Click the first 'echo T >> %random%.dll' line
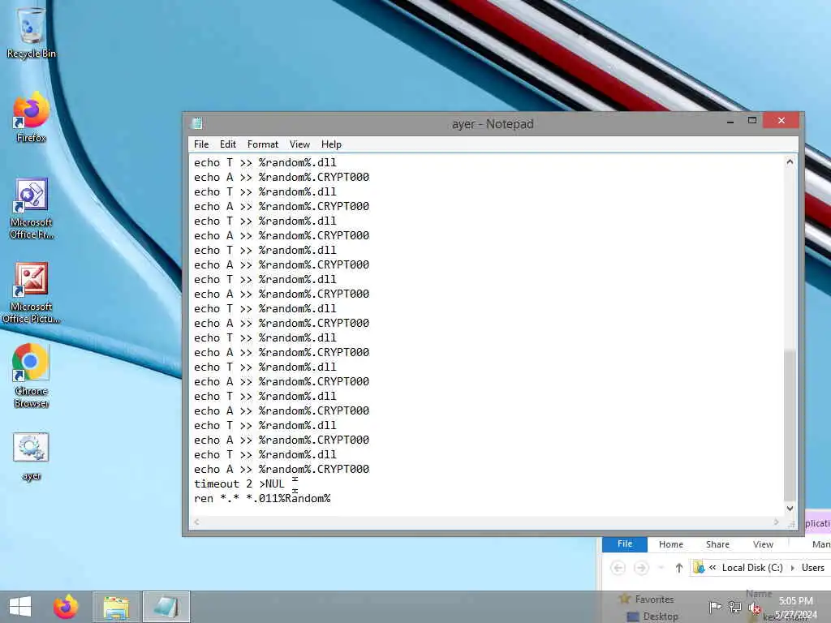 [265, 162]
